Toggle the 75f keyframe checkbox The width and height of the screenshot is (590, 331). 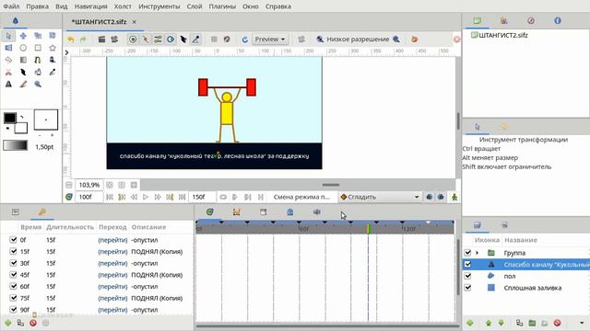coord(13,298)
